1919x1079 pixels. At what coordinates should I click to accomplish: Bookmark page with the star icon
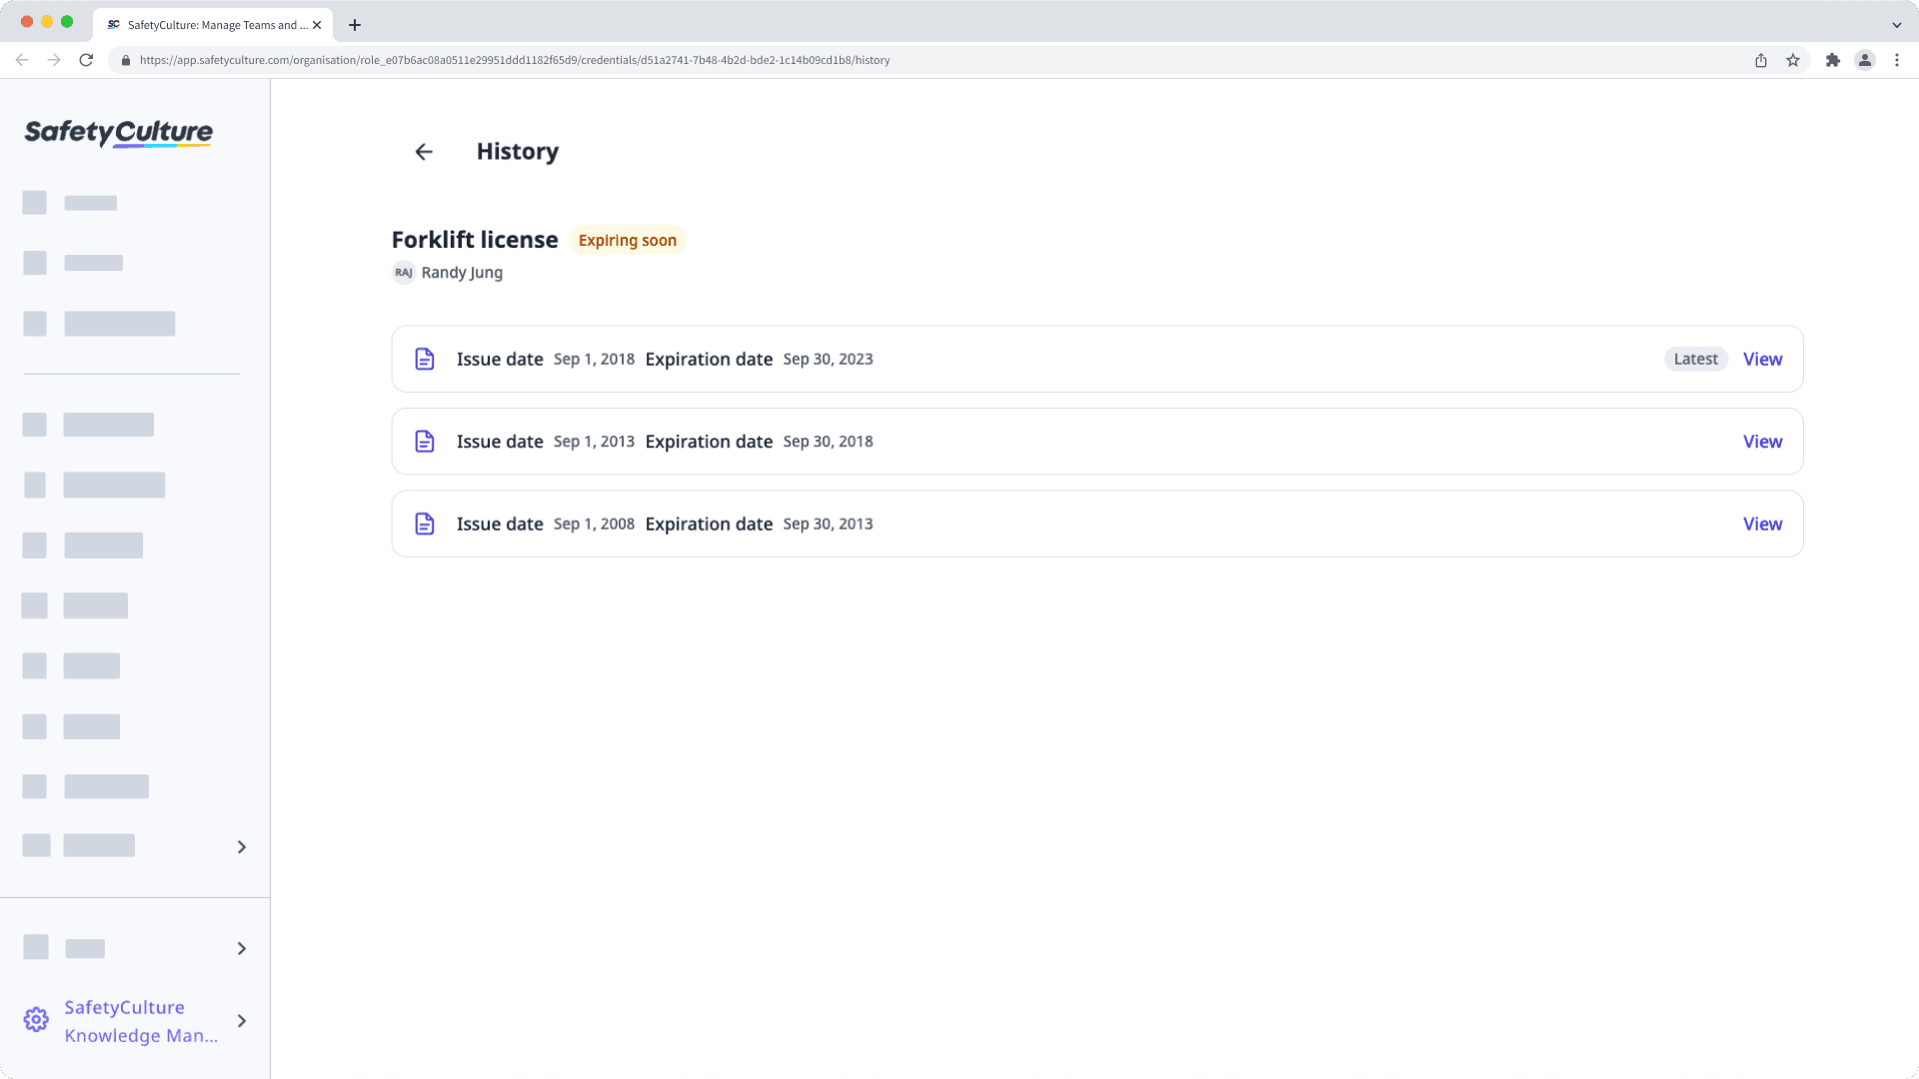click(1793, 60)
